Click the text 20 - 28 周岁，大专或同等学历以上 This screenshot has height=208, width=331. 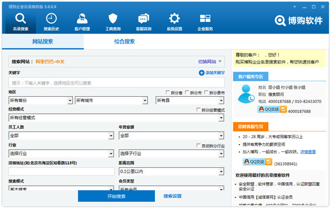pos(273,137)
